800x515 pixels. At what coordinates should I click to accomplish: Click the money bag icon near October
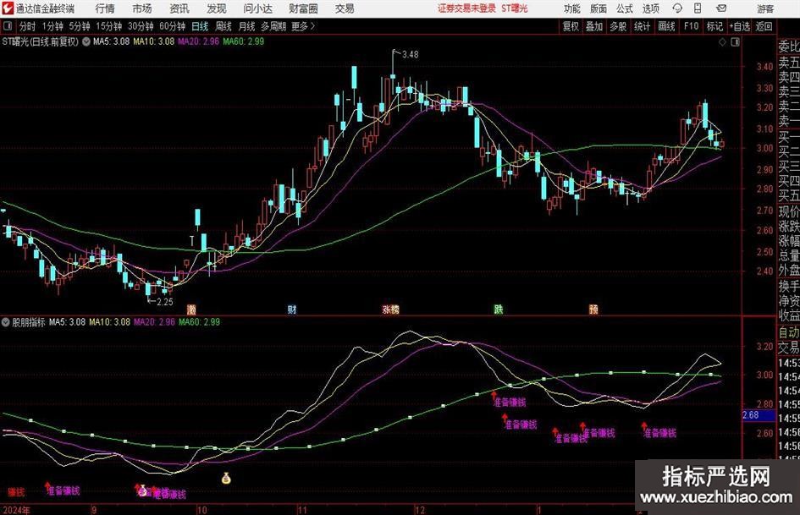[x=226, y=479]
